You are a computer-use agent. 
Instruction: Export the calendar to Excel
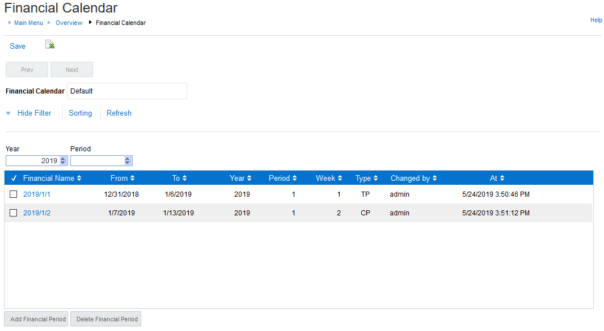tap(49, 44)
